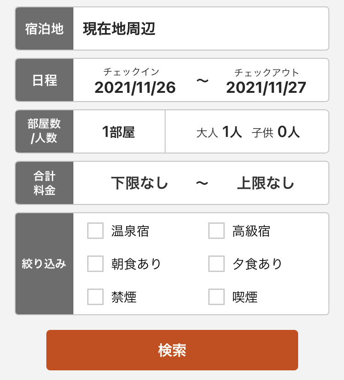
Task: Check the 朝食あり option
Action: pos(95,264)
